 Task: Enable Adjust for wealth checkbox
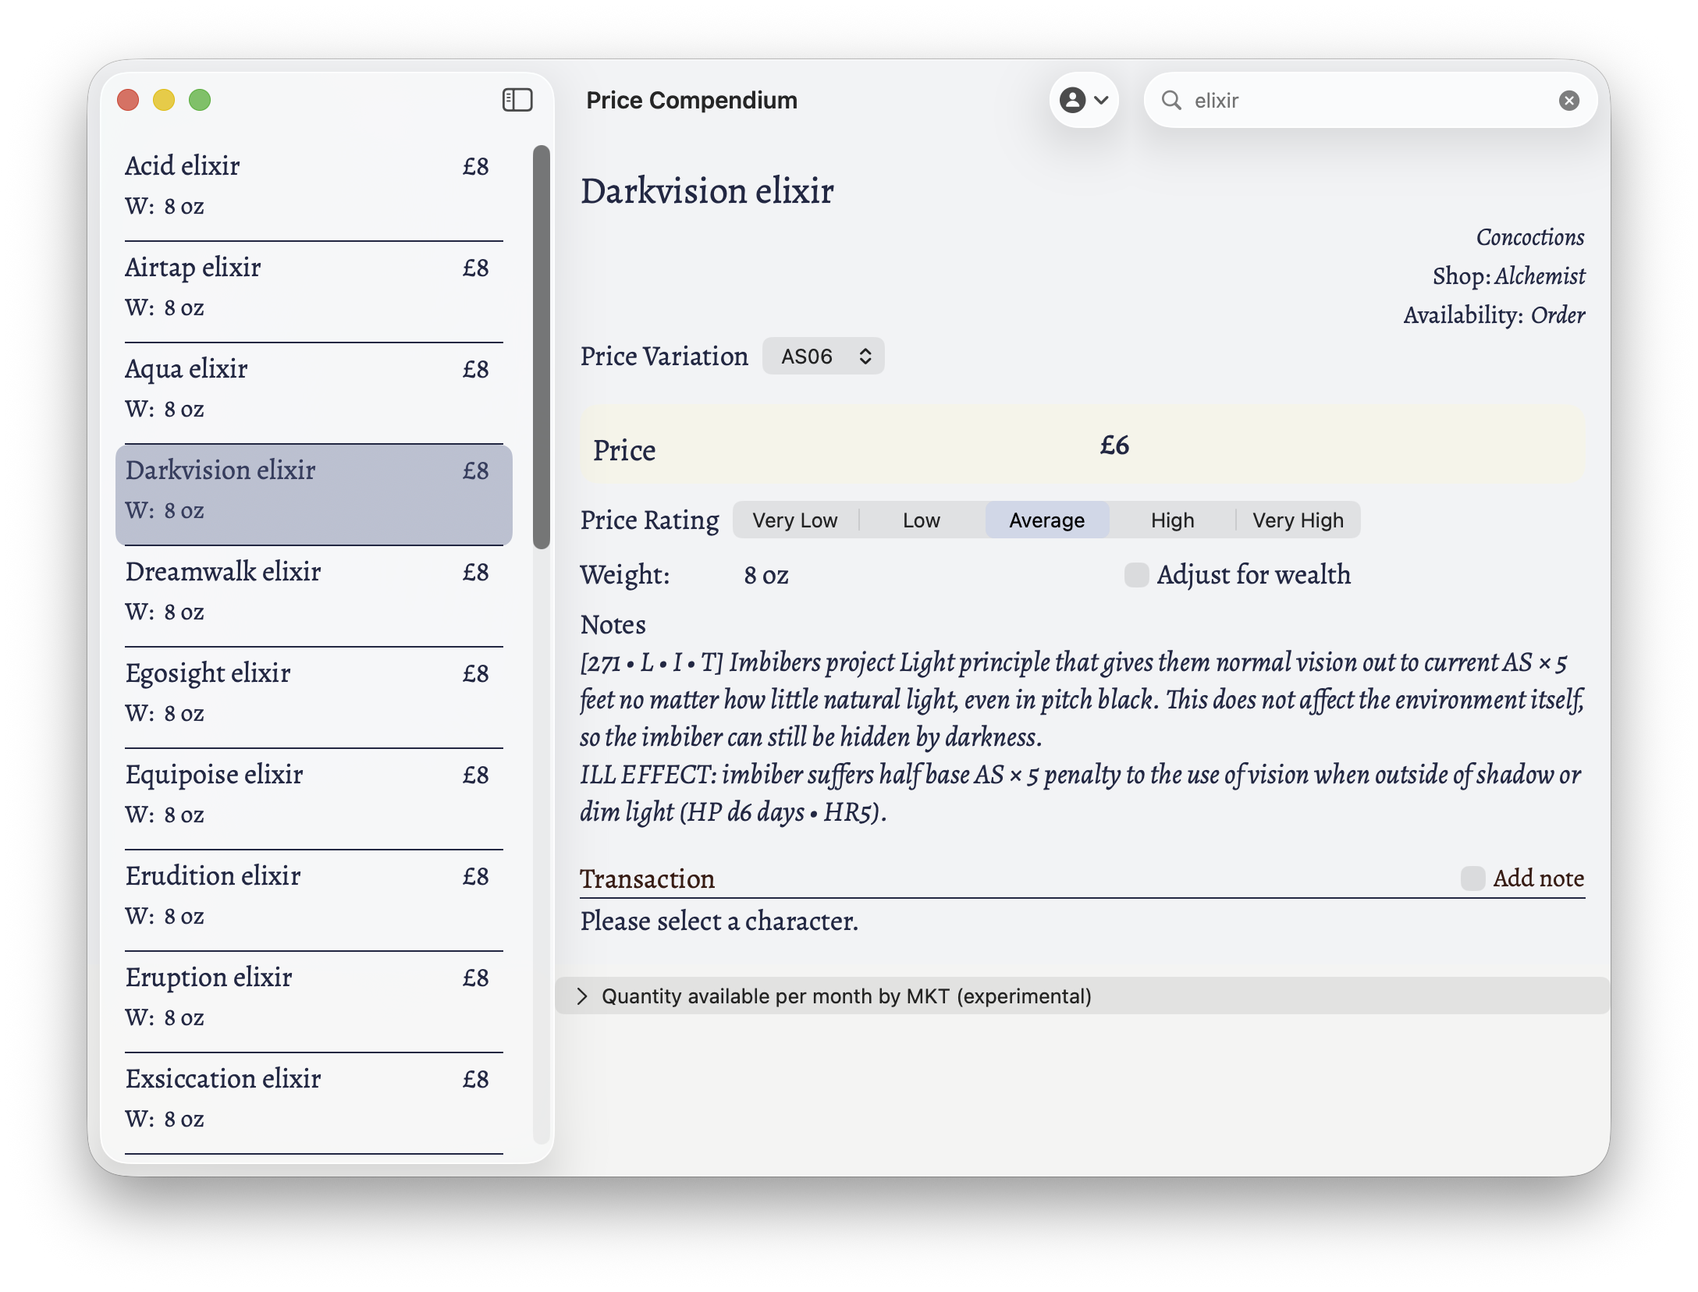[x=1136, y=575]
